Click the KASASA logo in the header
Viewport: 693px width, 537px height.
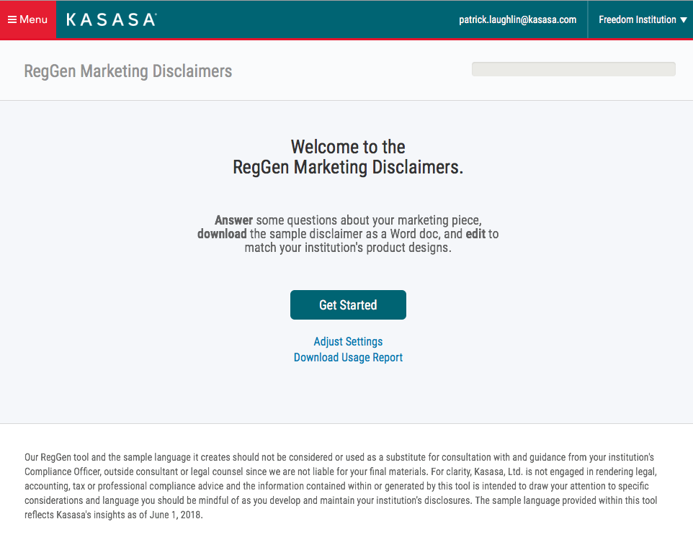coord(111,20)
